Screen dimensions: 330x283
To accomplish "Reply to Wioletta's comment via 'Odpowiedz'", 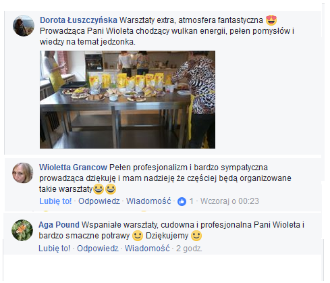I will coord(99,201).
